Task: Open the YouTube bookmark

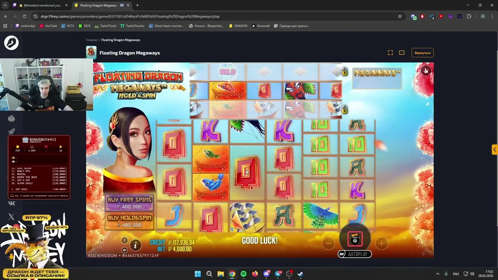Action: coord(48,26)
